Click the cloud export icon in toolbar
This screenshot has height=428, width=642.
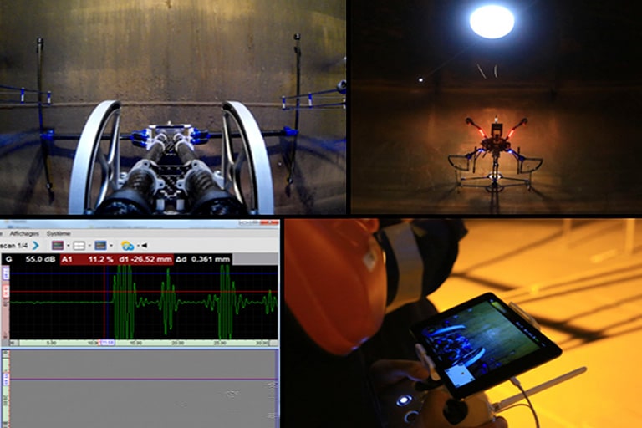[x=127, y=245]
